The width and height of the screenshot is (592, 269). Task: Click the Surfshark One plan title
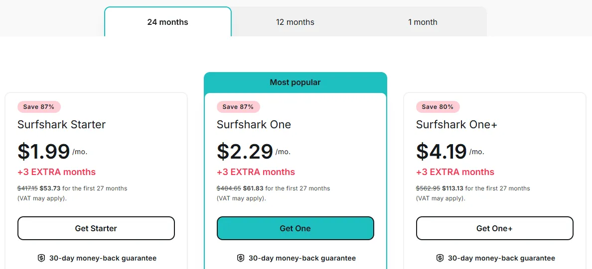pos(254,124)
